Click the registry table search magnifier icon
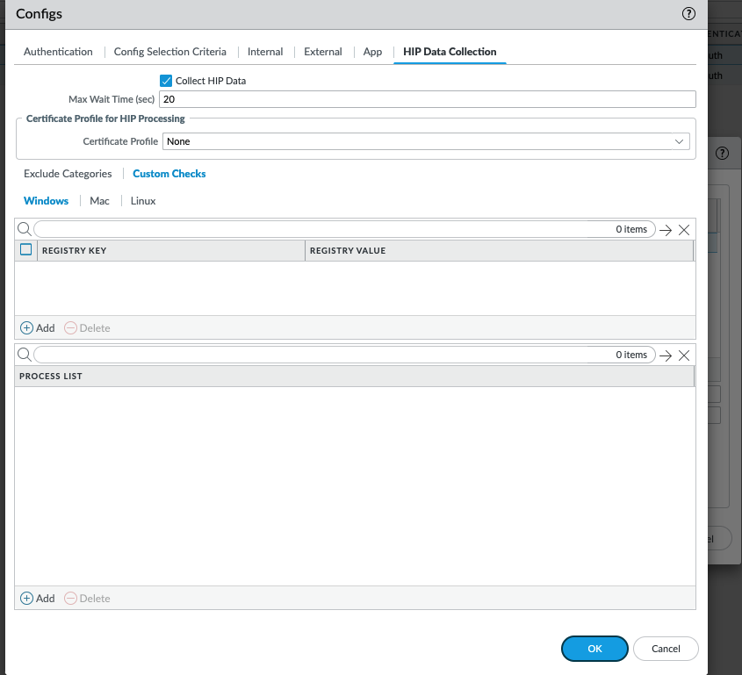 [24, 228]
